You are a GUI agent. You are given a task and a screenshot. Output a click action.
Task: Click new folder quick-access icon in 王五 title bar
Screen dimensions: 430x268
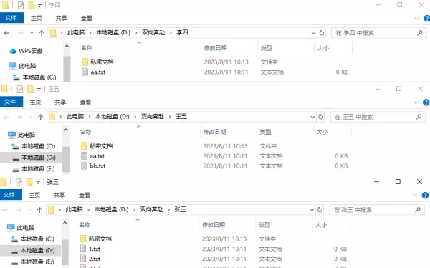(x=30, y=89)
